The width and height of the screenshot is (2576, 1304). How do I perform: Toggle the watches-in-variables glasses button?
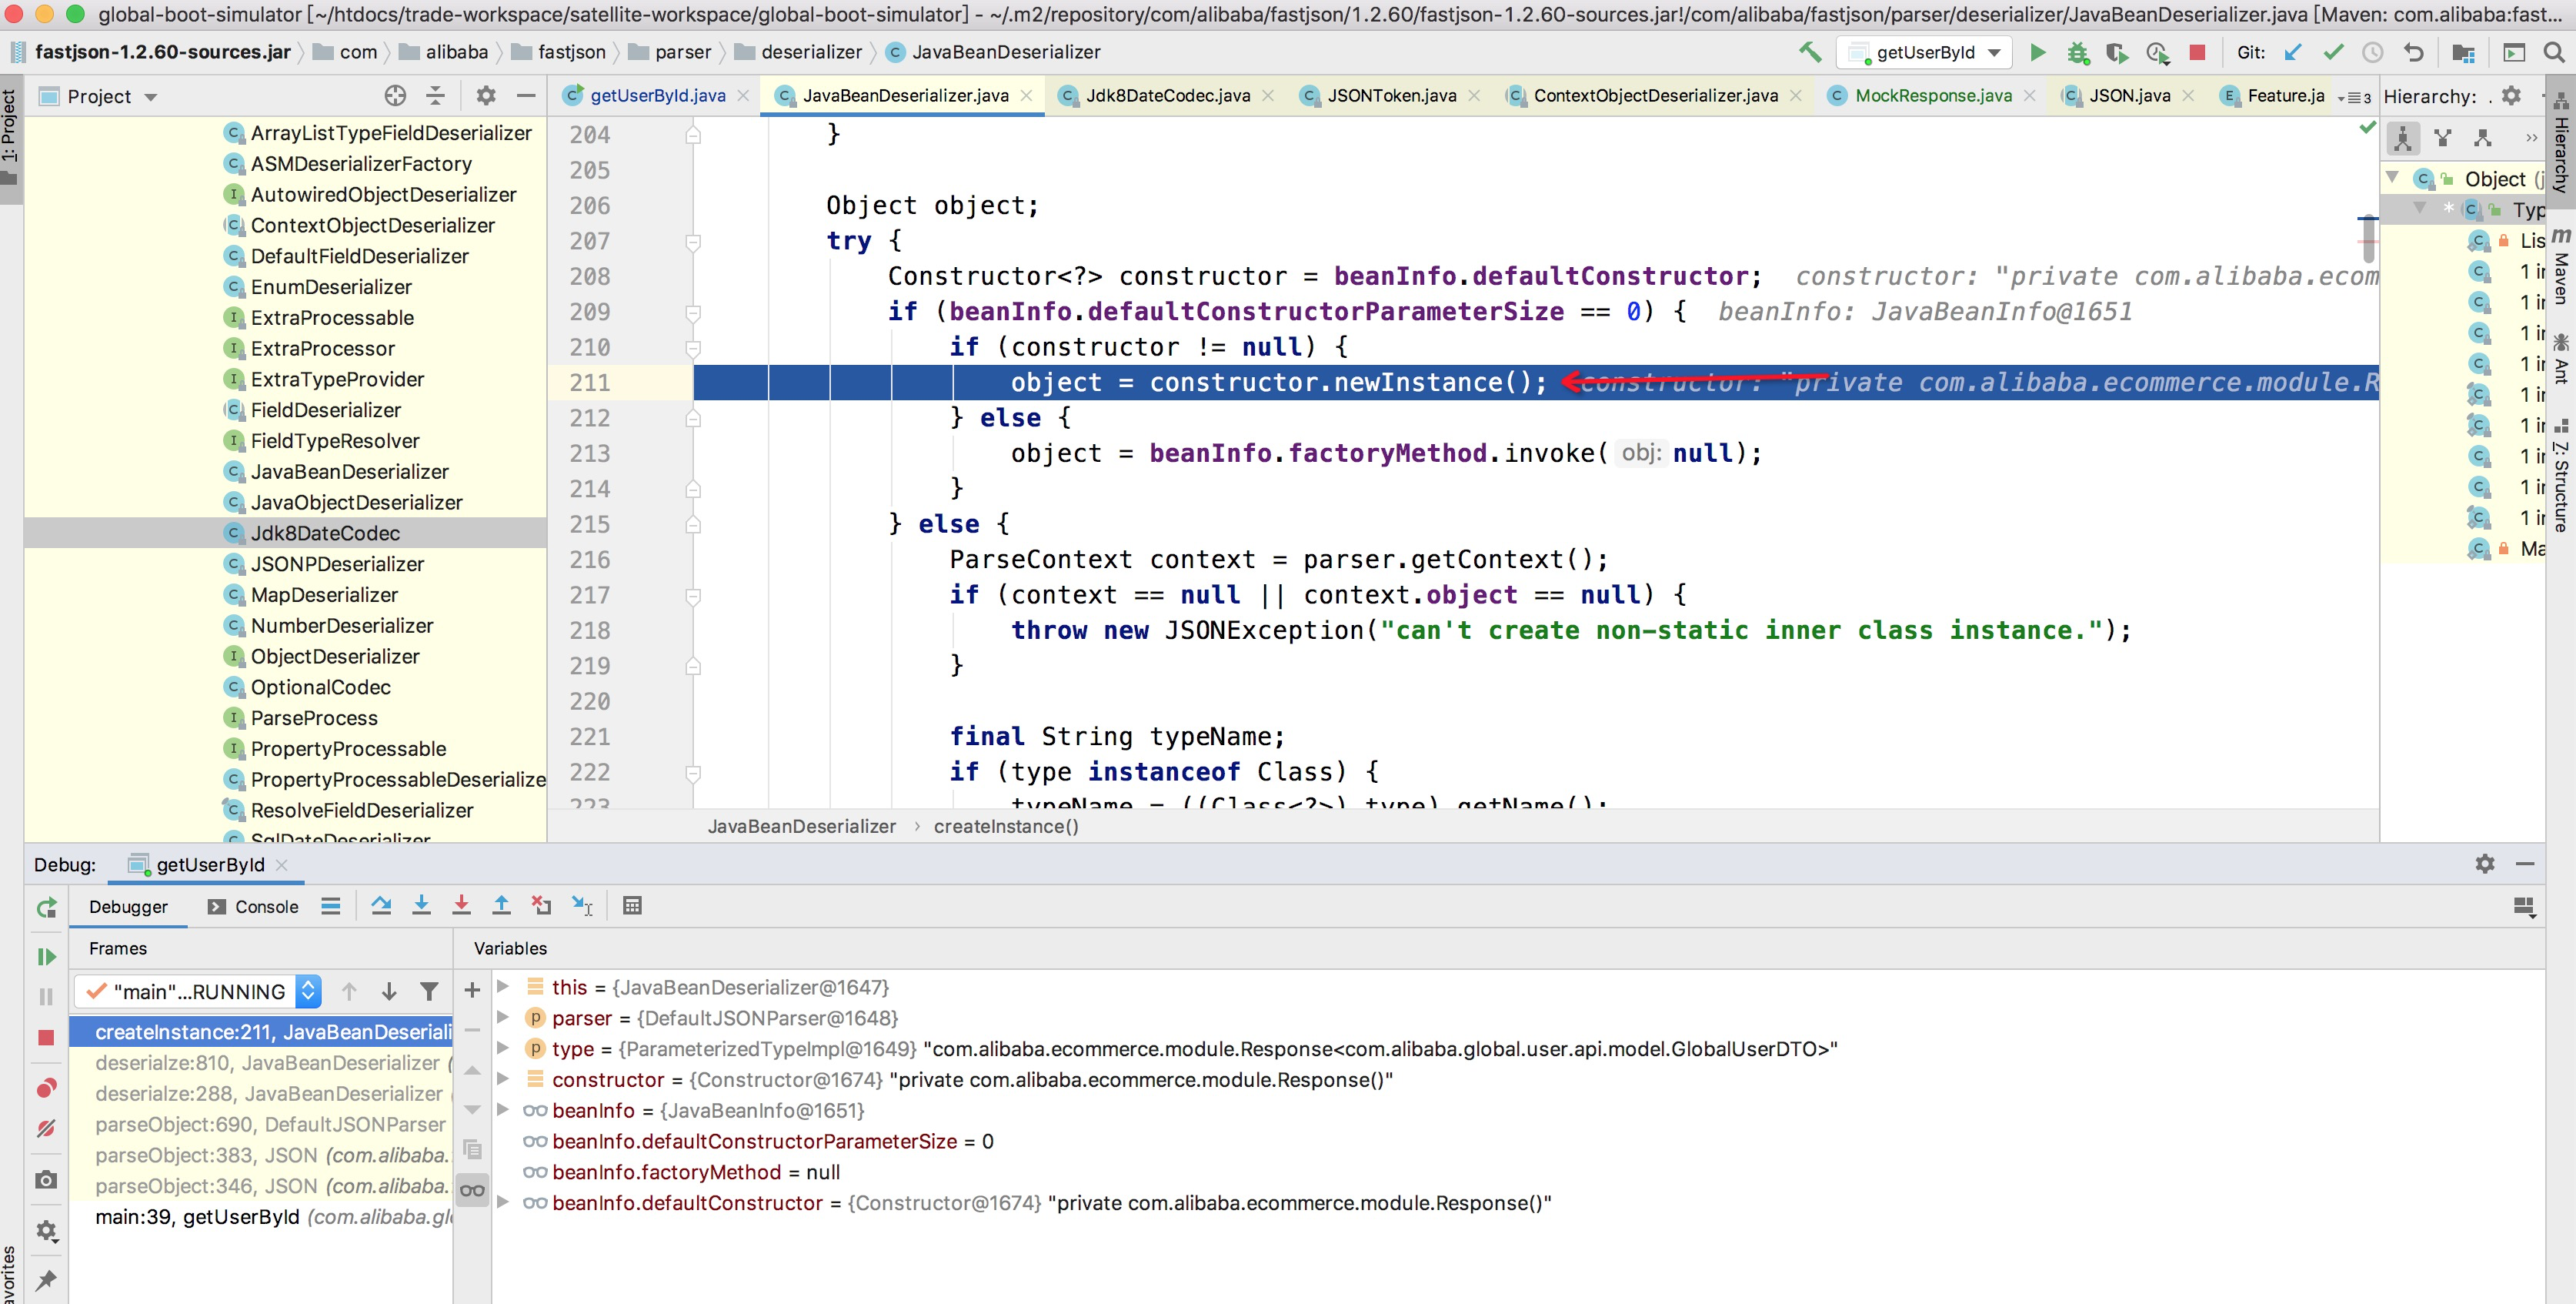coord(472,1190)
